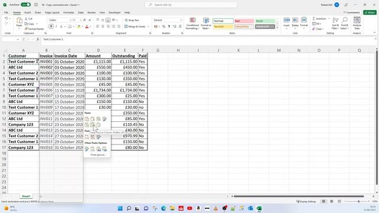Click the Undo icon
Image resolution: width=379 pixels, height=213 pixels.
[x=7, y=18]
